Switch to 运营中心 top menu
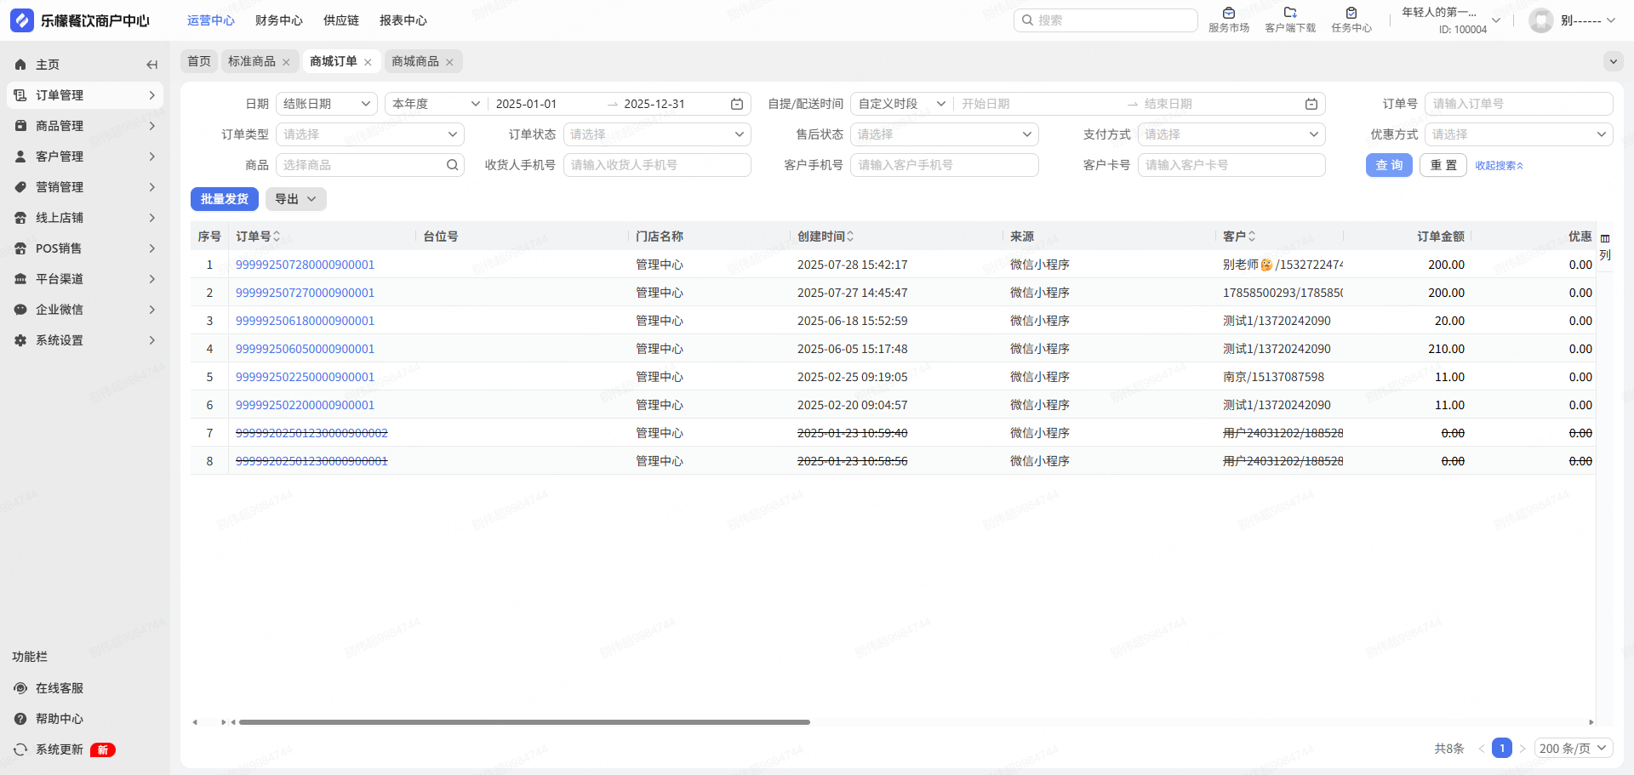Viewport: 1634px width, 775px height. pos(211,20)
